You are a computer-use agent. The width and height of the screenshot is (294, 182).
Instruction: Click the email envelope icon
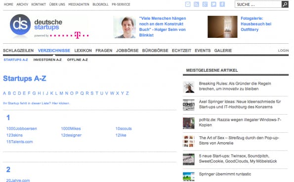click(x=188, y=4)
